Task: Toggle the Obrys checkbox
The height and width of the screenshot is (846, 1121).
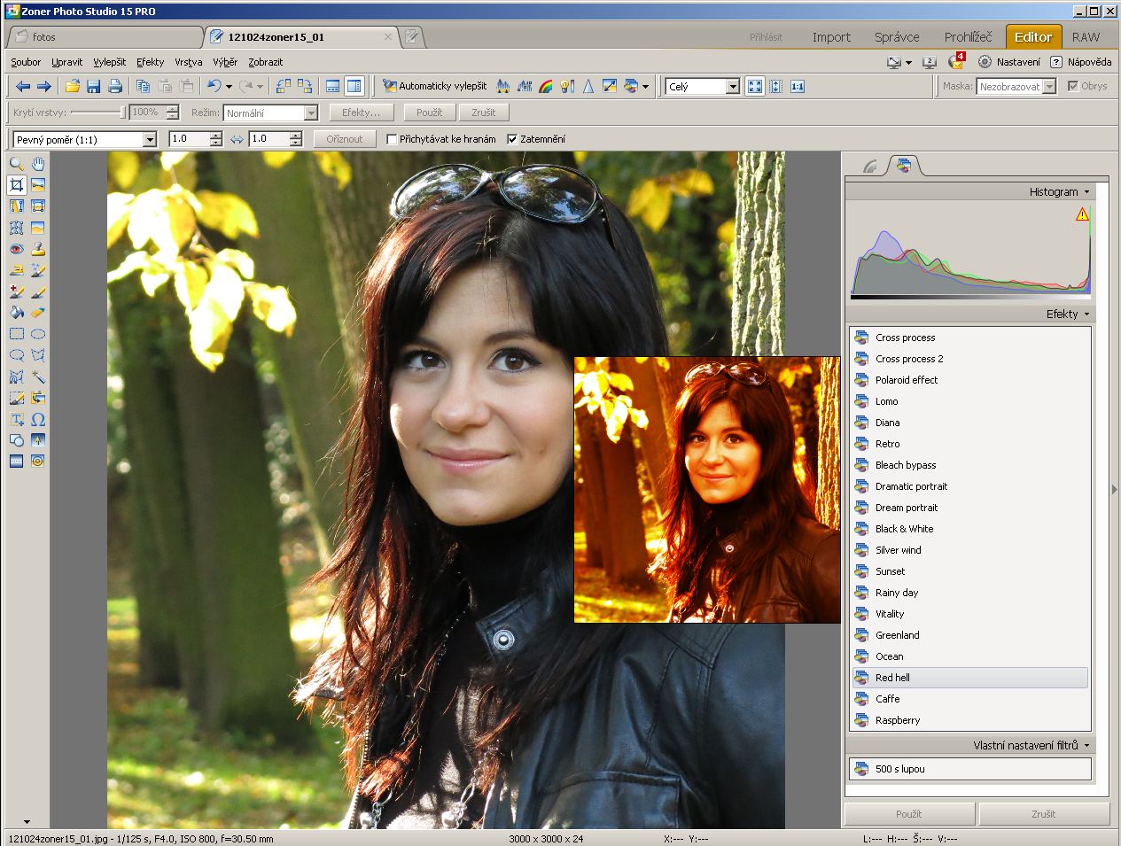Action: [x=1072, y=87]
